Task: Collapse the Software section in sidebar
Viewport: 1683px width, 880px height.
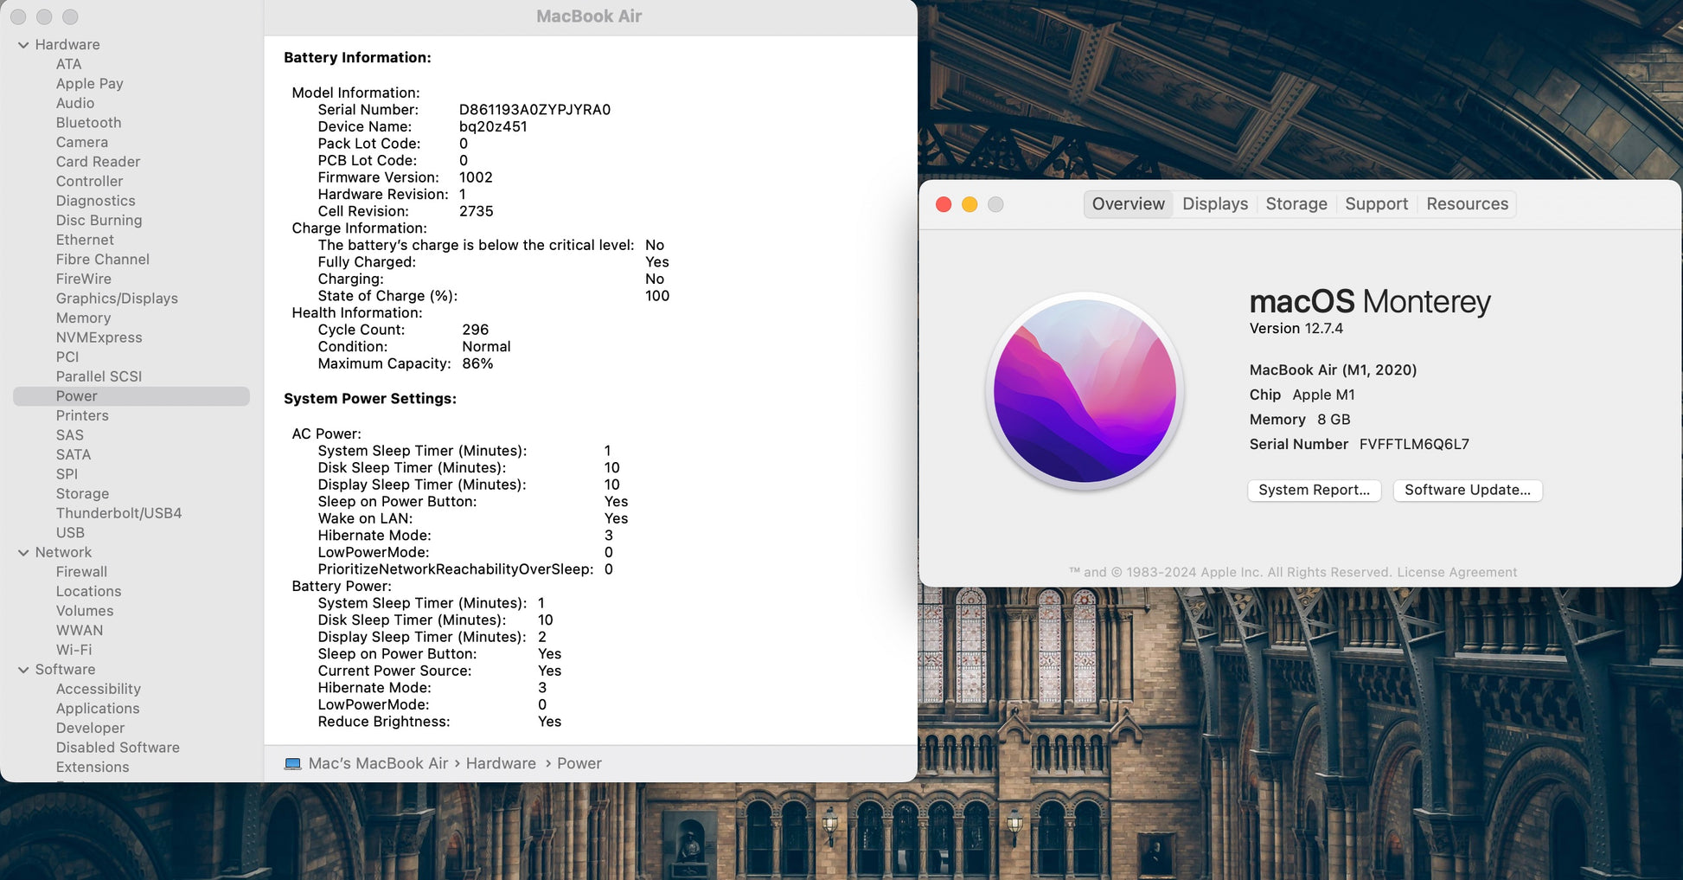Action: coord(23,670)
